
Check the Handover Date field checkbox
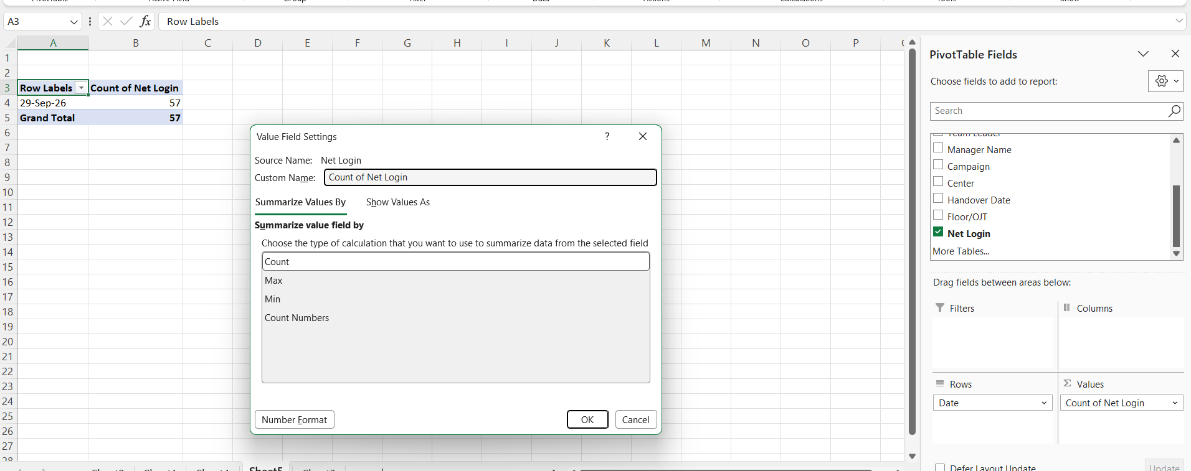point(938,198)
